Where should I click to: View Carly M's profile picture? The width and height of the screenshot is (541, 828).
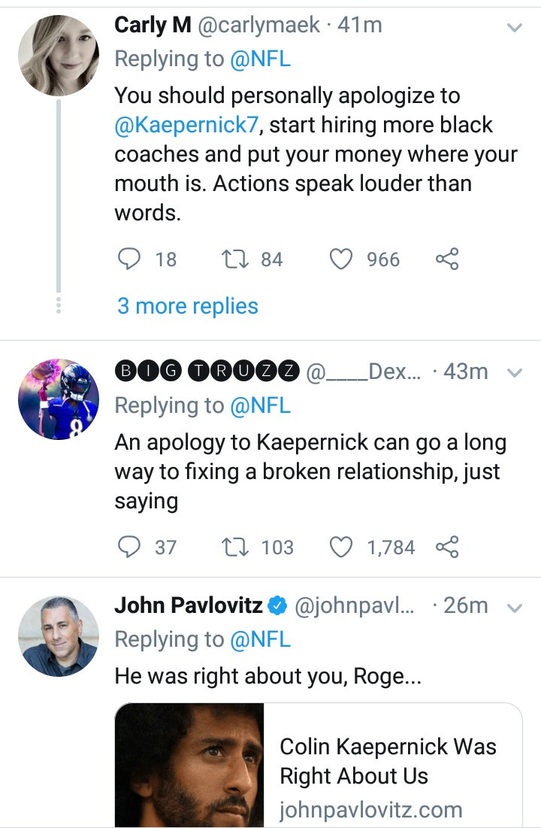(59, 55)
